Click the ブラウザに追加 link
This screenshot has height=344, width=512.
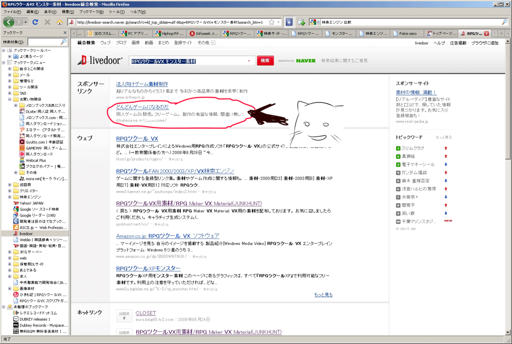tap(485, 43)
